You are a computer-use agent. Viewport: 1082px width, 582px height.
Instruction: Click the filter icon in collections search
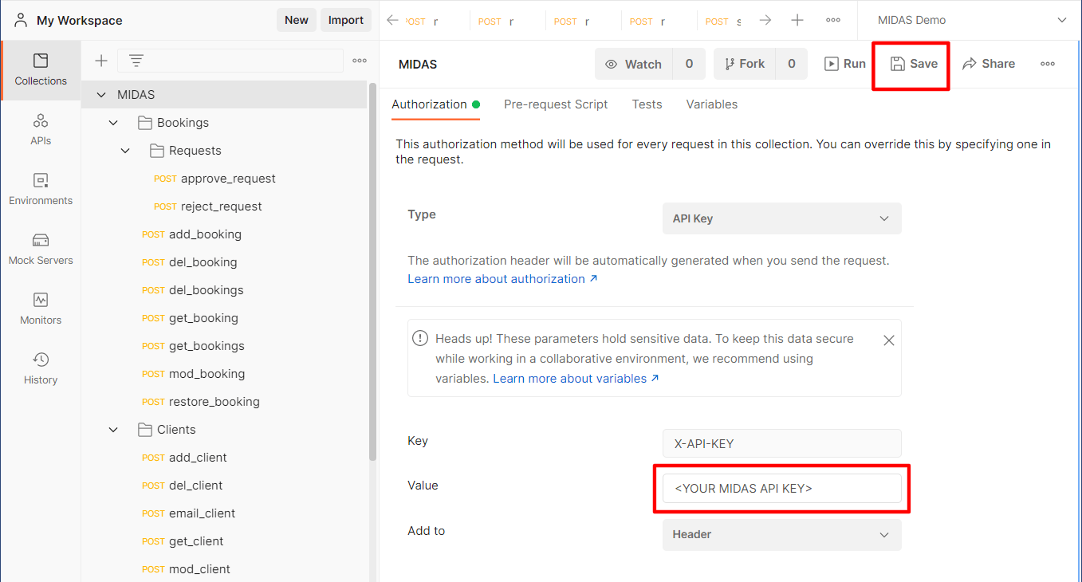click(x=136, y=61)
